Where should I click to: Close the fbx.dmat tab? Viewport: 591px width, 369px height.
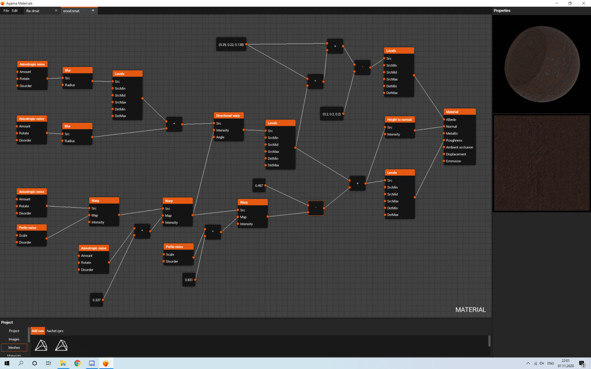(x=56, y=11)
